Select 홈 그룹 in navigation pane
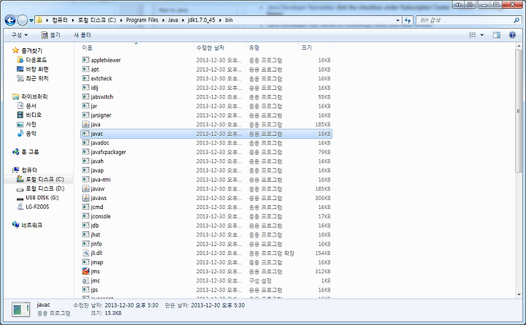The width and height of the screenshot is (526, 325). 26,152
